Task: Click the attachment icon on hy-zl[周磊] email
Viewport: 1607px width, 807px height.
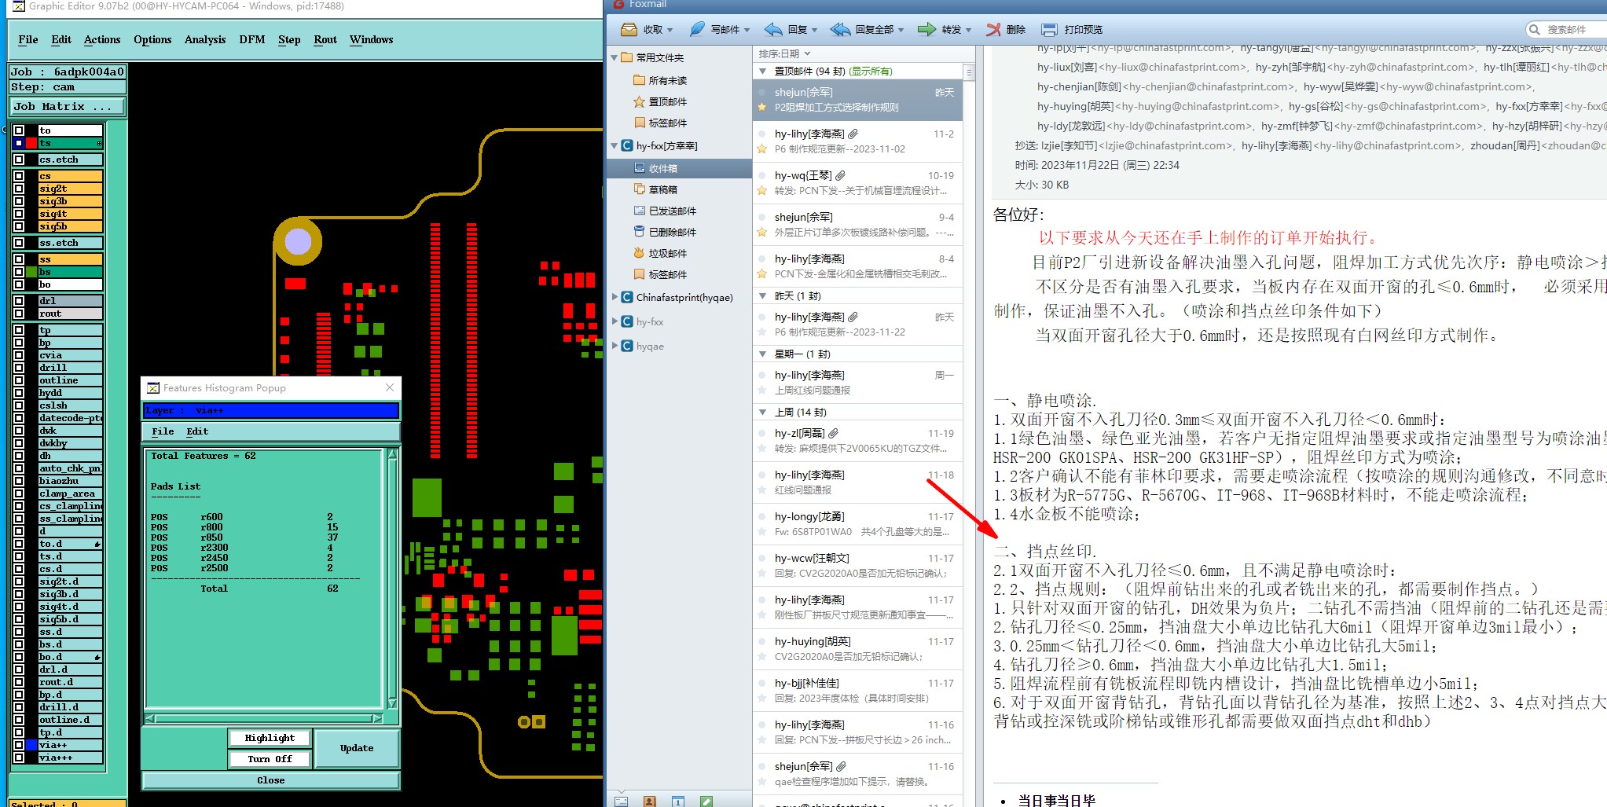Action: point(833,433)
